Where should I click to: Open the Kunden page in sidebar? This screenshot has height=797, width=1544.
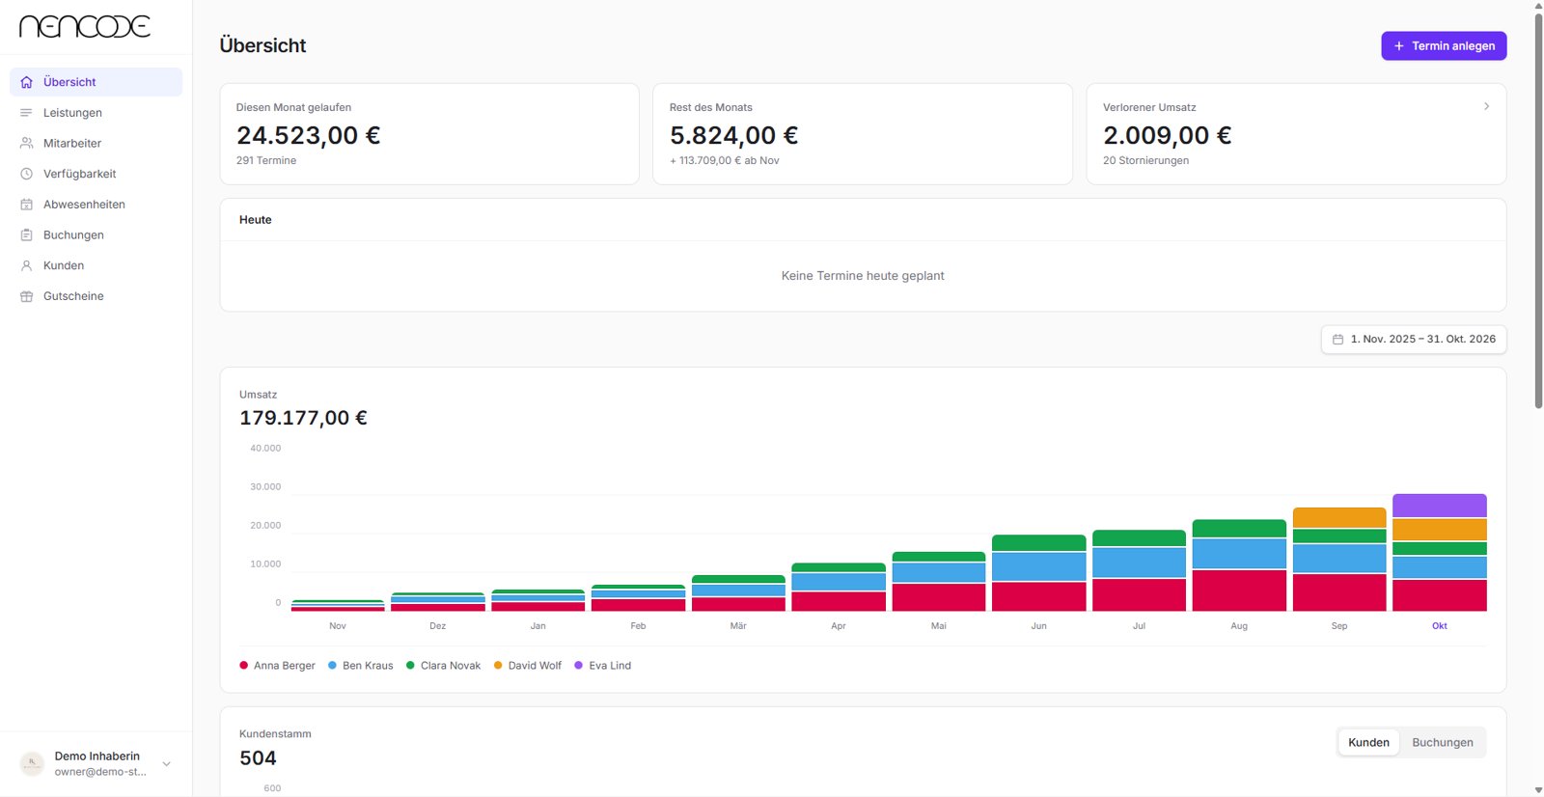96,265
